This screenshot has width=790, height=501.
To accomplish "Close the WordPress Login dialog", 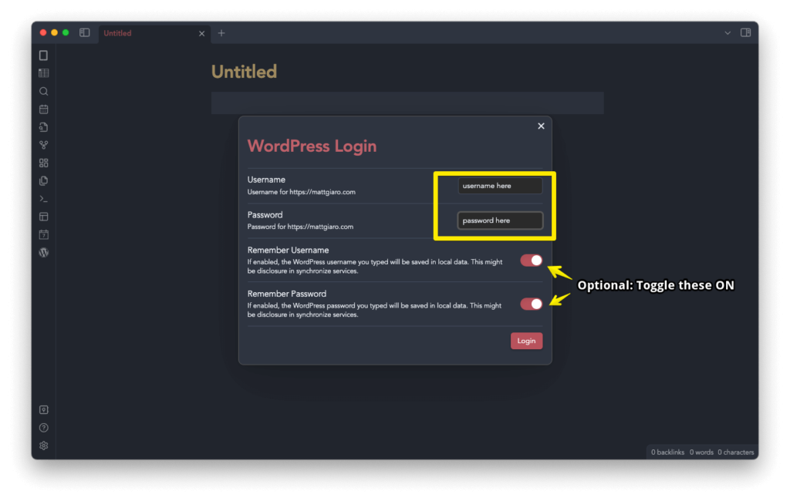I will pyautogui.click(x=541, y=126).
